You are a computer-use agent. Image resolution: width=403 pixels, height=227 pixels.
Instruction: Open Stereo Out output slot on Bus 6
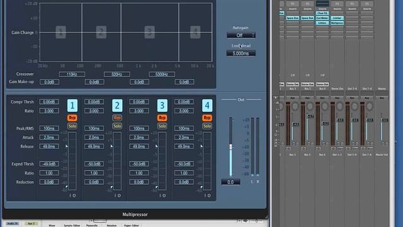(322, 84)
